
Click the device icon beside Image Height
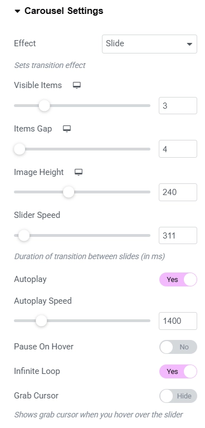tap(79, 172)
